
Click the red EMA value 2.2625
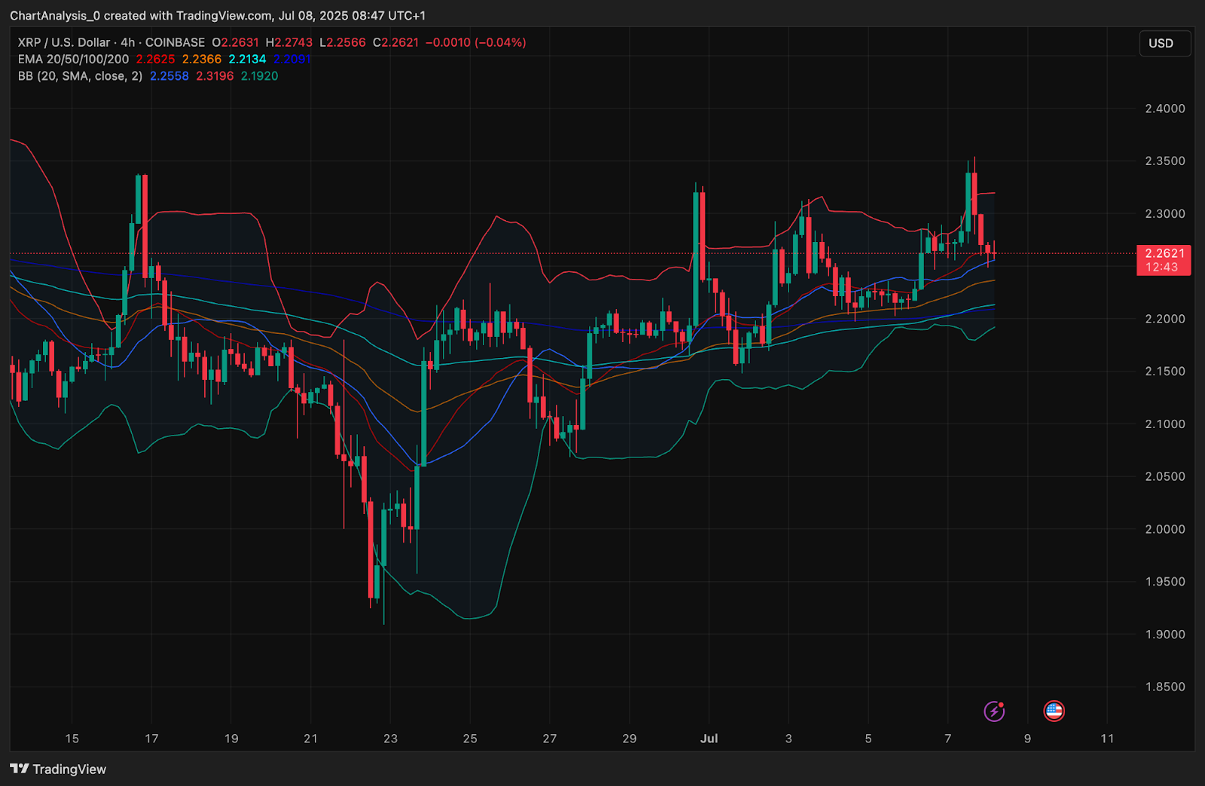click(155, 59)
